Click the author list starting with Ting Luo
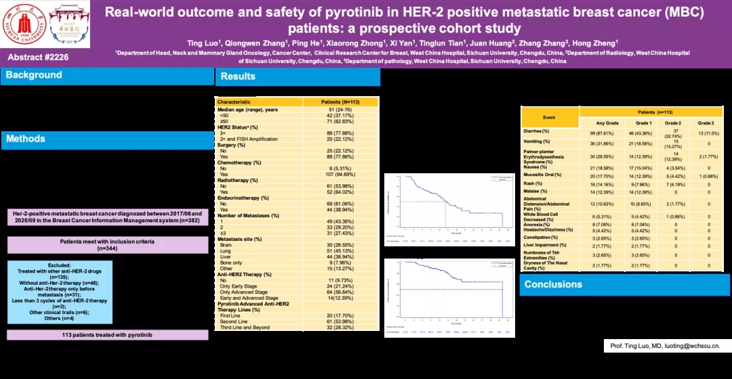 [405, 43]
